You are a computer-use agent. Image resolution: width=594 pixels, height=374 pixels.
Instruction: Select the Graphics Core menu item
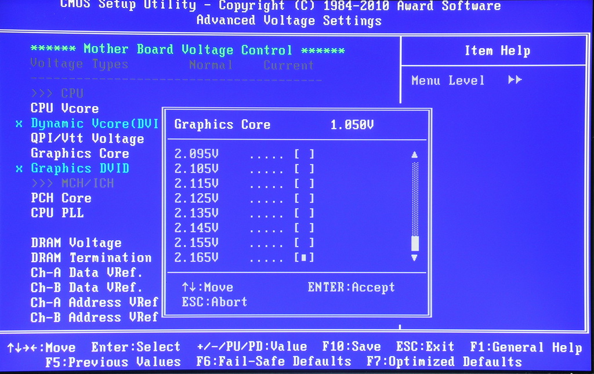(80, 153)
